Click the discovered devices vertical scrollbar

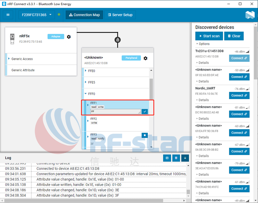255,53
